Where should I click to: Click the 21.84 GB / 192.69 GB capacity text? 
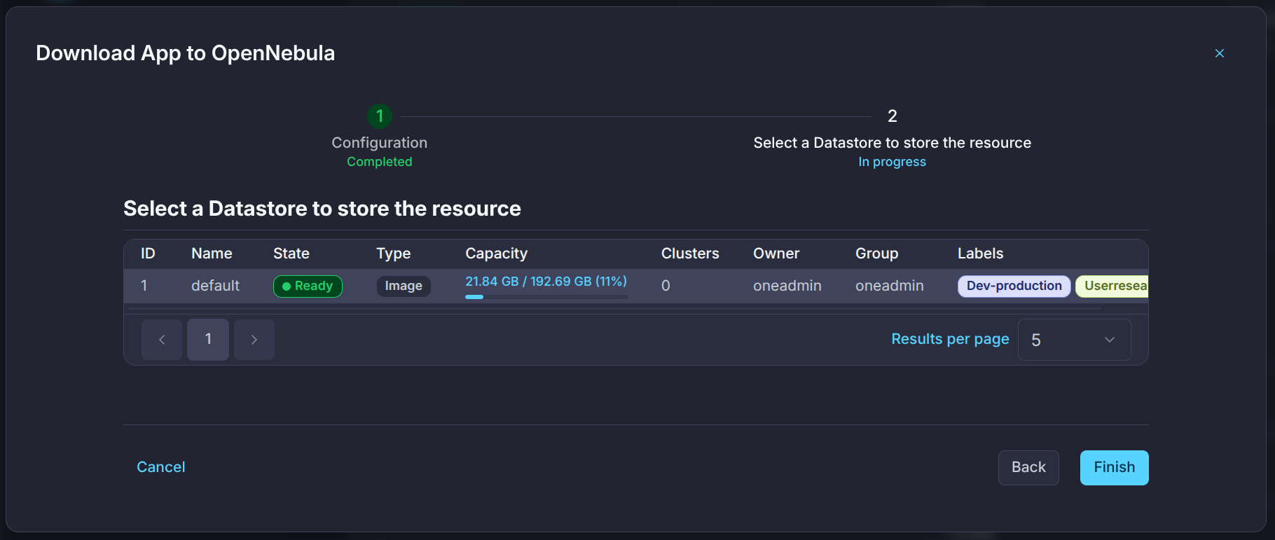pyautogui.click(x=546, y=281)
